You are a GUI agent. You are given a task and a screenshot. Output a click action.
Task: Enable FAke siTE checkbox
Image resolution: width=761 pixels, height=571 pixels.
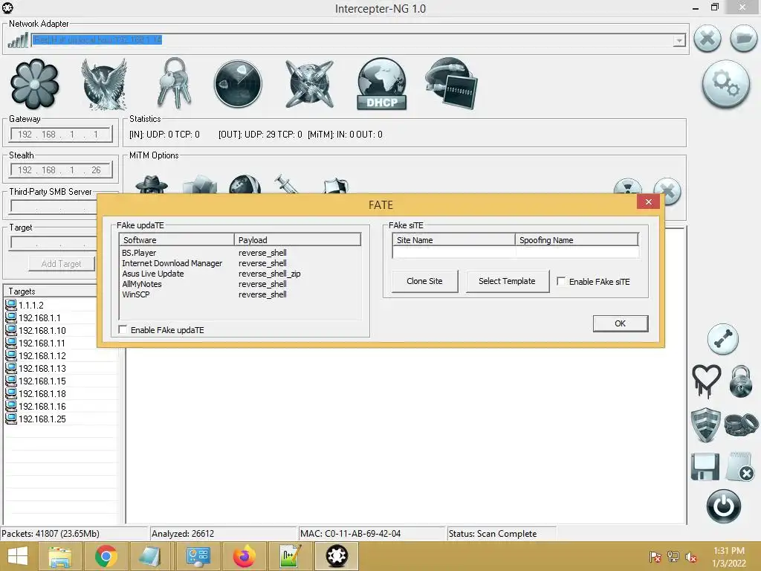click(x=561, y=281)
